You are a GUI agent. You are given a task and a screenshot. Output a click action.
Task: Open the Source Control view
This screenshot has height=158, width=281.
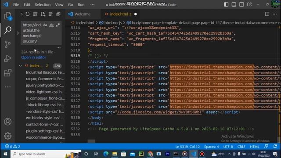pyautogui.click(x=7, y=44)
